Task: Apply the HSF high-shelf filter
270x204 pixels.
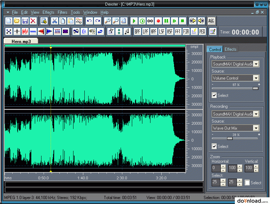Action: click(x=169, y=32)
